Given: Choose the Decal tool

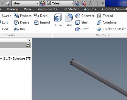Looking at the screenshot, I should (x=41, y=16).
